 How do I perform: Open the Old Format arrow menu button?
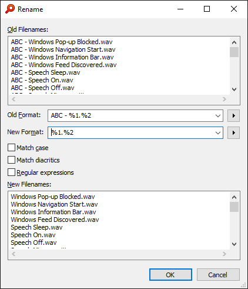tap(233, 116)
